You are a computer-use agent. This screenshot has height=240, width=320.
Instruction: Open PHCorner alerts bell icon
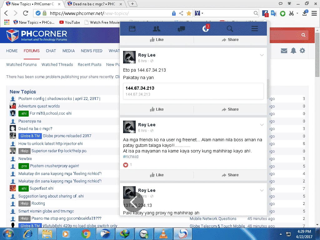(293, 51)
